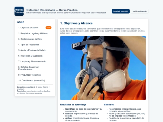
Task: Click the respirator mask photo
Action: 103,68
